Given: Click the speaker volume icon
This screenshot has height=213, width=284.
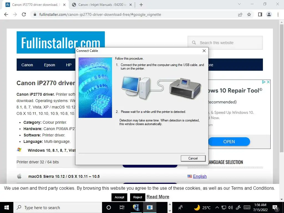Looking at the screenshot, I should tap(230, 207).
